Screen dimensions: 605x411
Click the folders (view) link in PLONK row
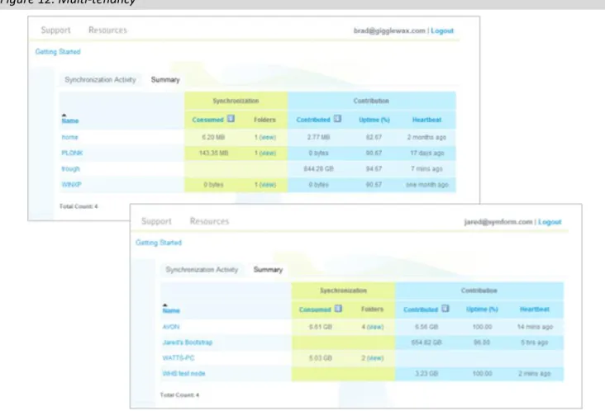coord(268,154)
